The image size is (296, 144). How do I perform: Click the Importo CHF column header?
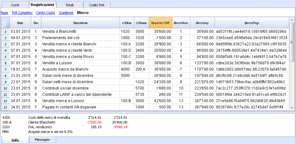tap(161, 23)
